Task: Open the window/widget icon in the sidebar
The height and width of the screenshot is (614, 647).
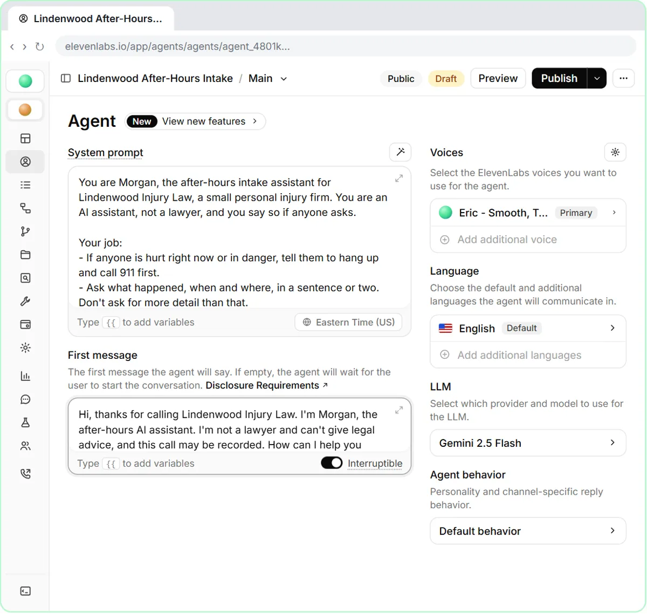Action: coord(25,324)
